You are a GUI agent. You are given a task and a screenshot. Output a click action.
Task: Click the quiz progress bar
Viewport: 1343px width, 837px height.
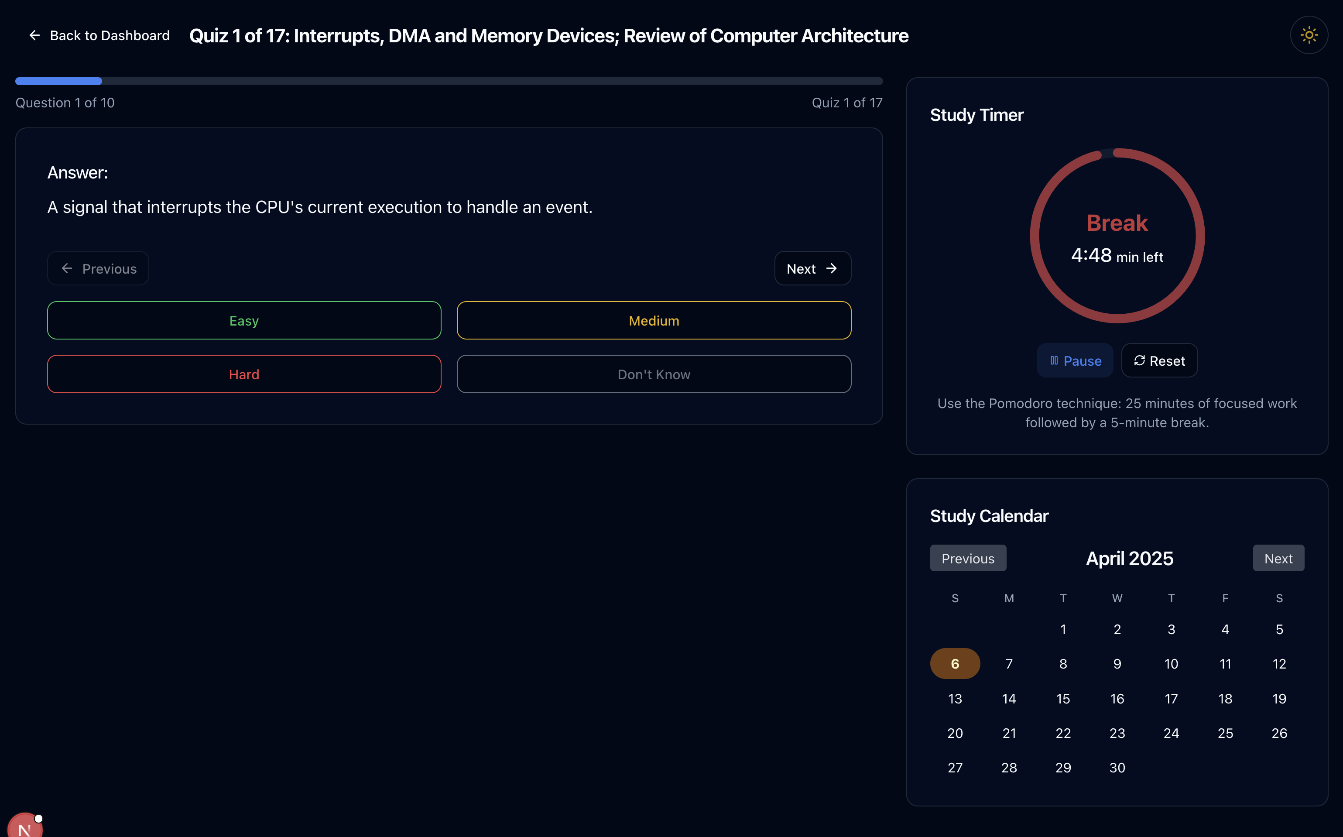click(448, 81)
